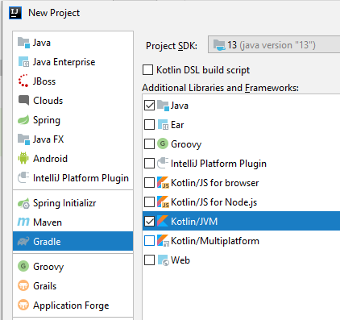
Task: Tick the Kotlin/Multiplatform checkbox
Action: pos(149,241)
